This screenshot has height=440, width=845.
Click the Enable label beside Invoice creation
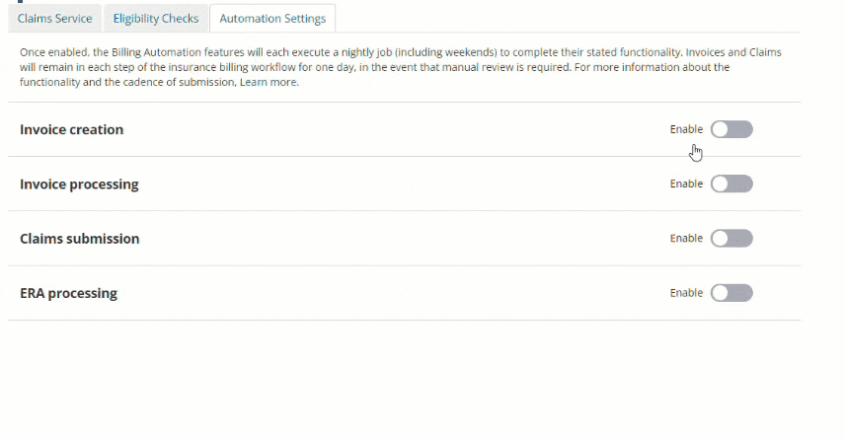point(686,129)
